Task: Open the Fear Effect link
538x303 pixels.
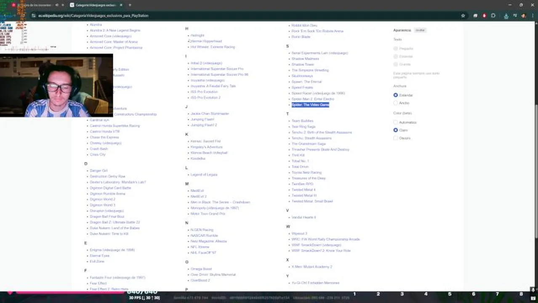Action: click(98, 284)
